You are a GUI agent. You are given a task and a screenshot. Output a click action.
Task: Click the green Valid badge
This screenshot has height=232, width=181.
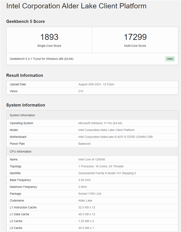point(170,59)
